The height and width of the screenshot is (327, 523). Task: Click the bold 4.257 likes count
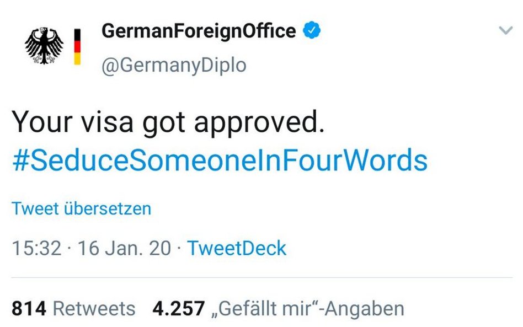click(178, 308)
